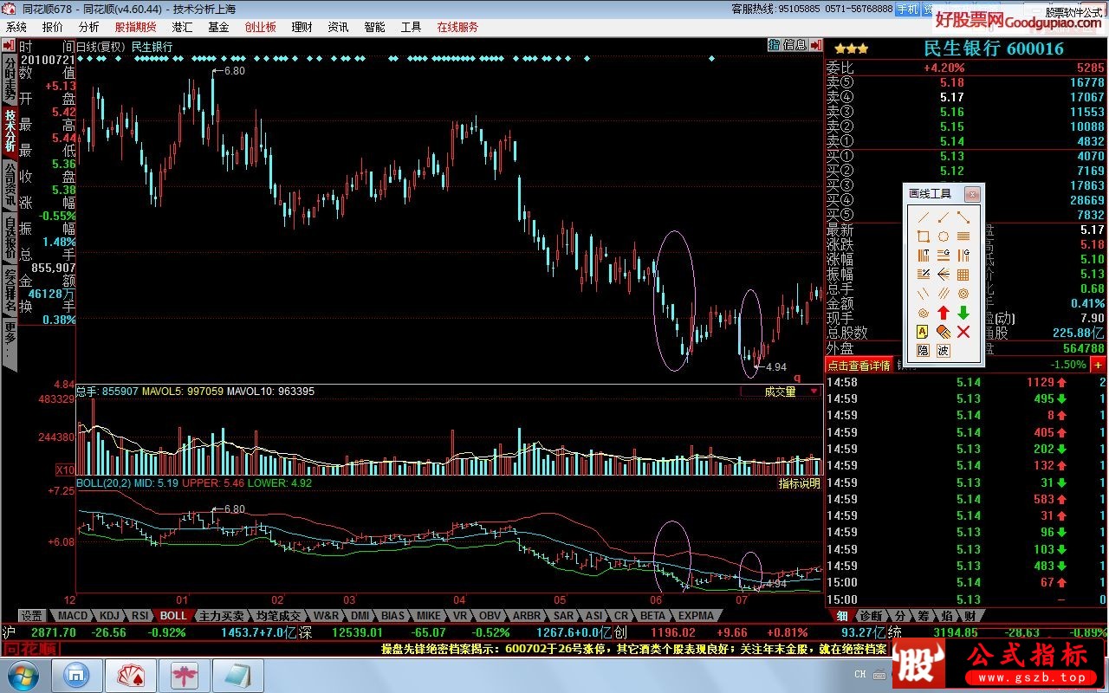Switch to the MACD indicator tab

(x=74, y=615)
